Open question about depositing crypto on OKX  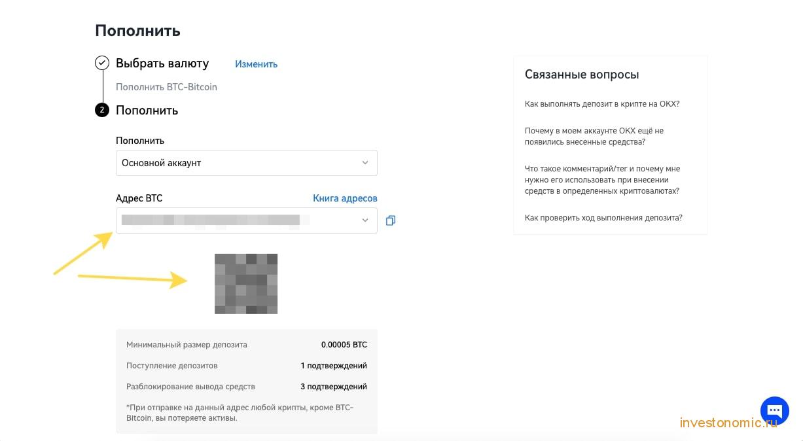[602, 104]
